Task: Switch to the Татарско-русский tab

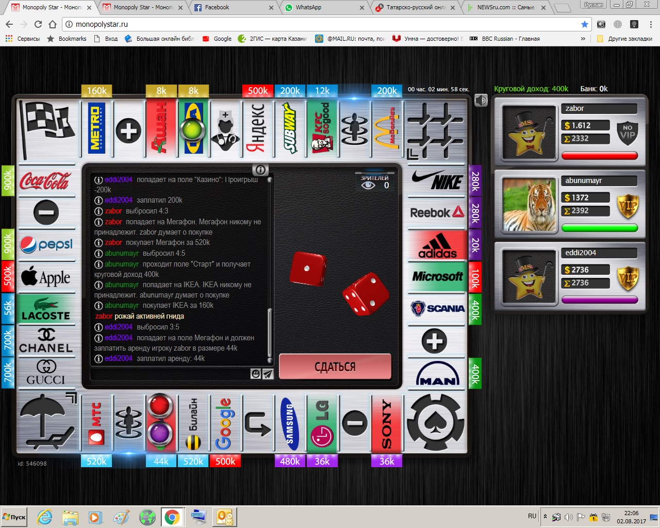Action: 416,7
